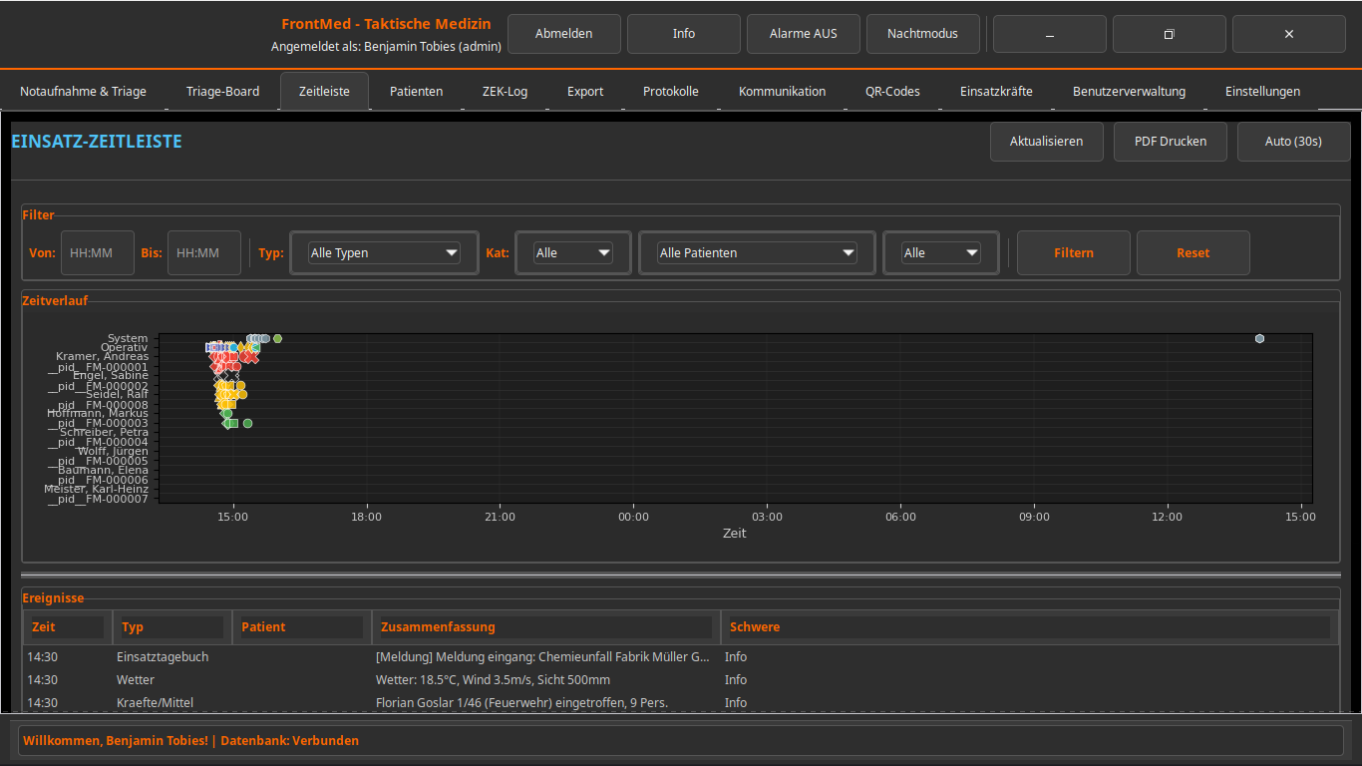The width and height of the screenshot is (1362, 766).
Task: Click the green circle marker on FM-000003 row
Action: (x=247, y=424)
